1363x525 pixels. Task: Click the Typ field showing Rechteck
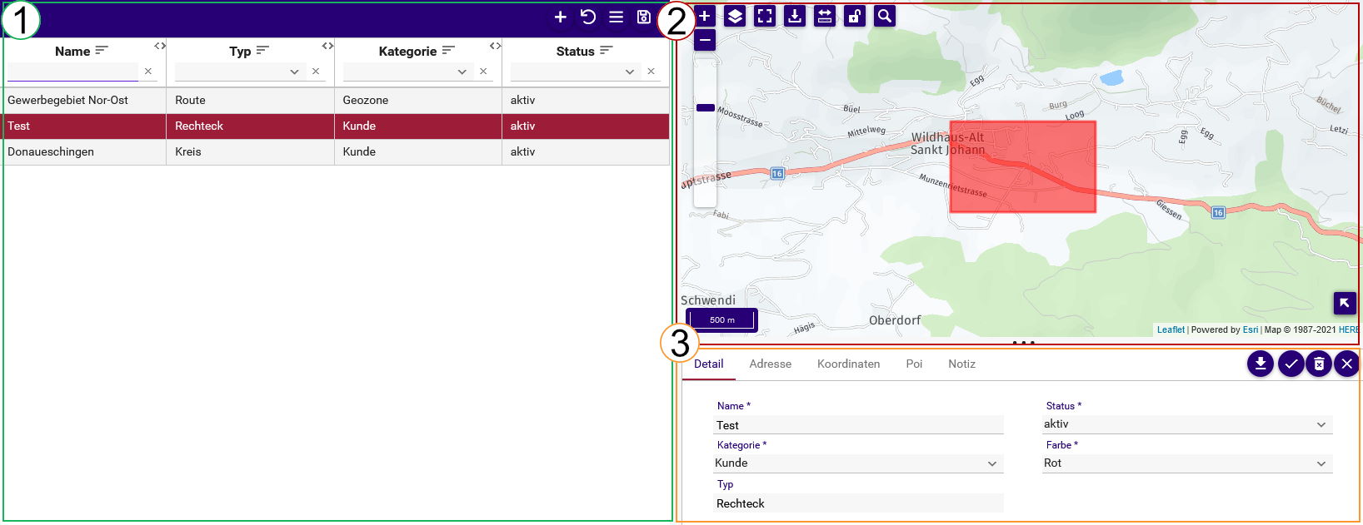coord(858,503)
